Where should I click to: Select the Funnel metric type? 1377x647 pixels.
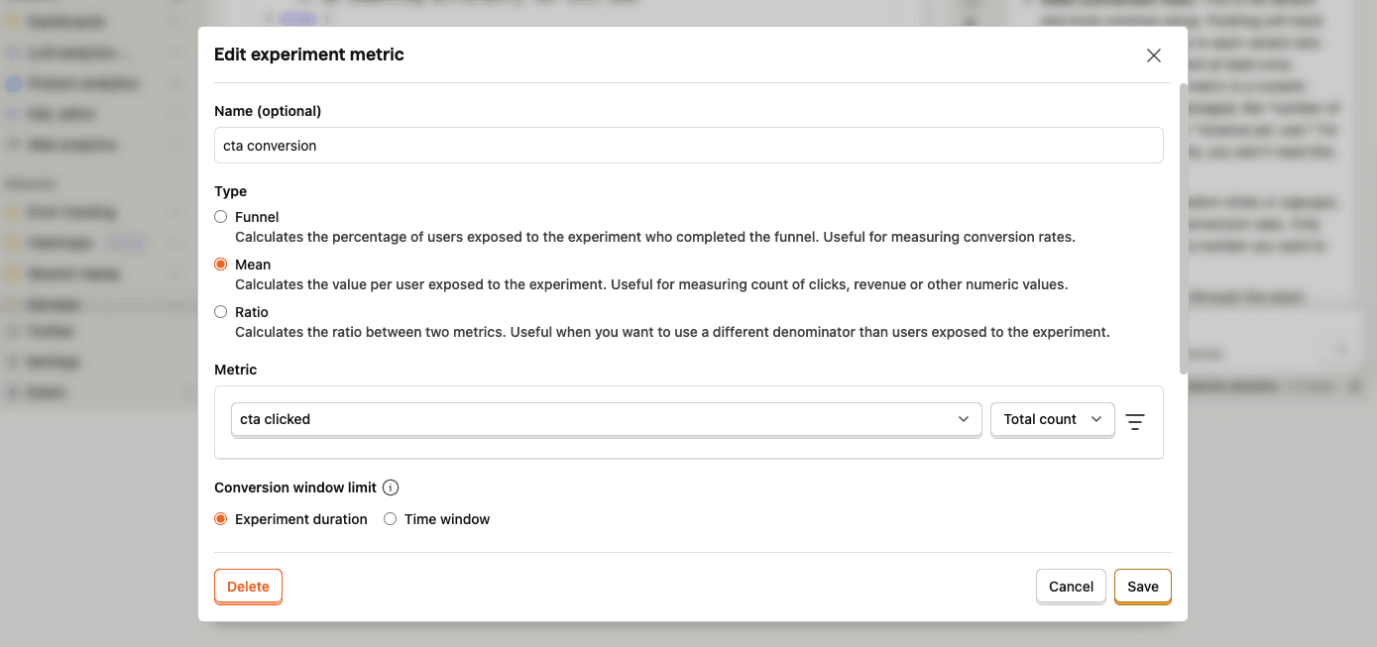tap(221, 217)
